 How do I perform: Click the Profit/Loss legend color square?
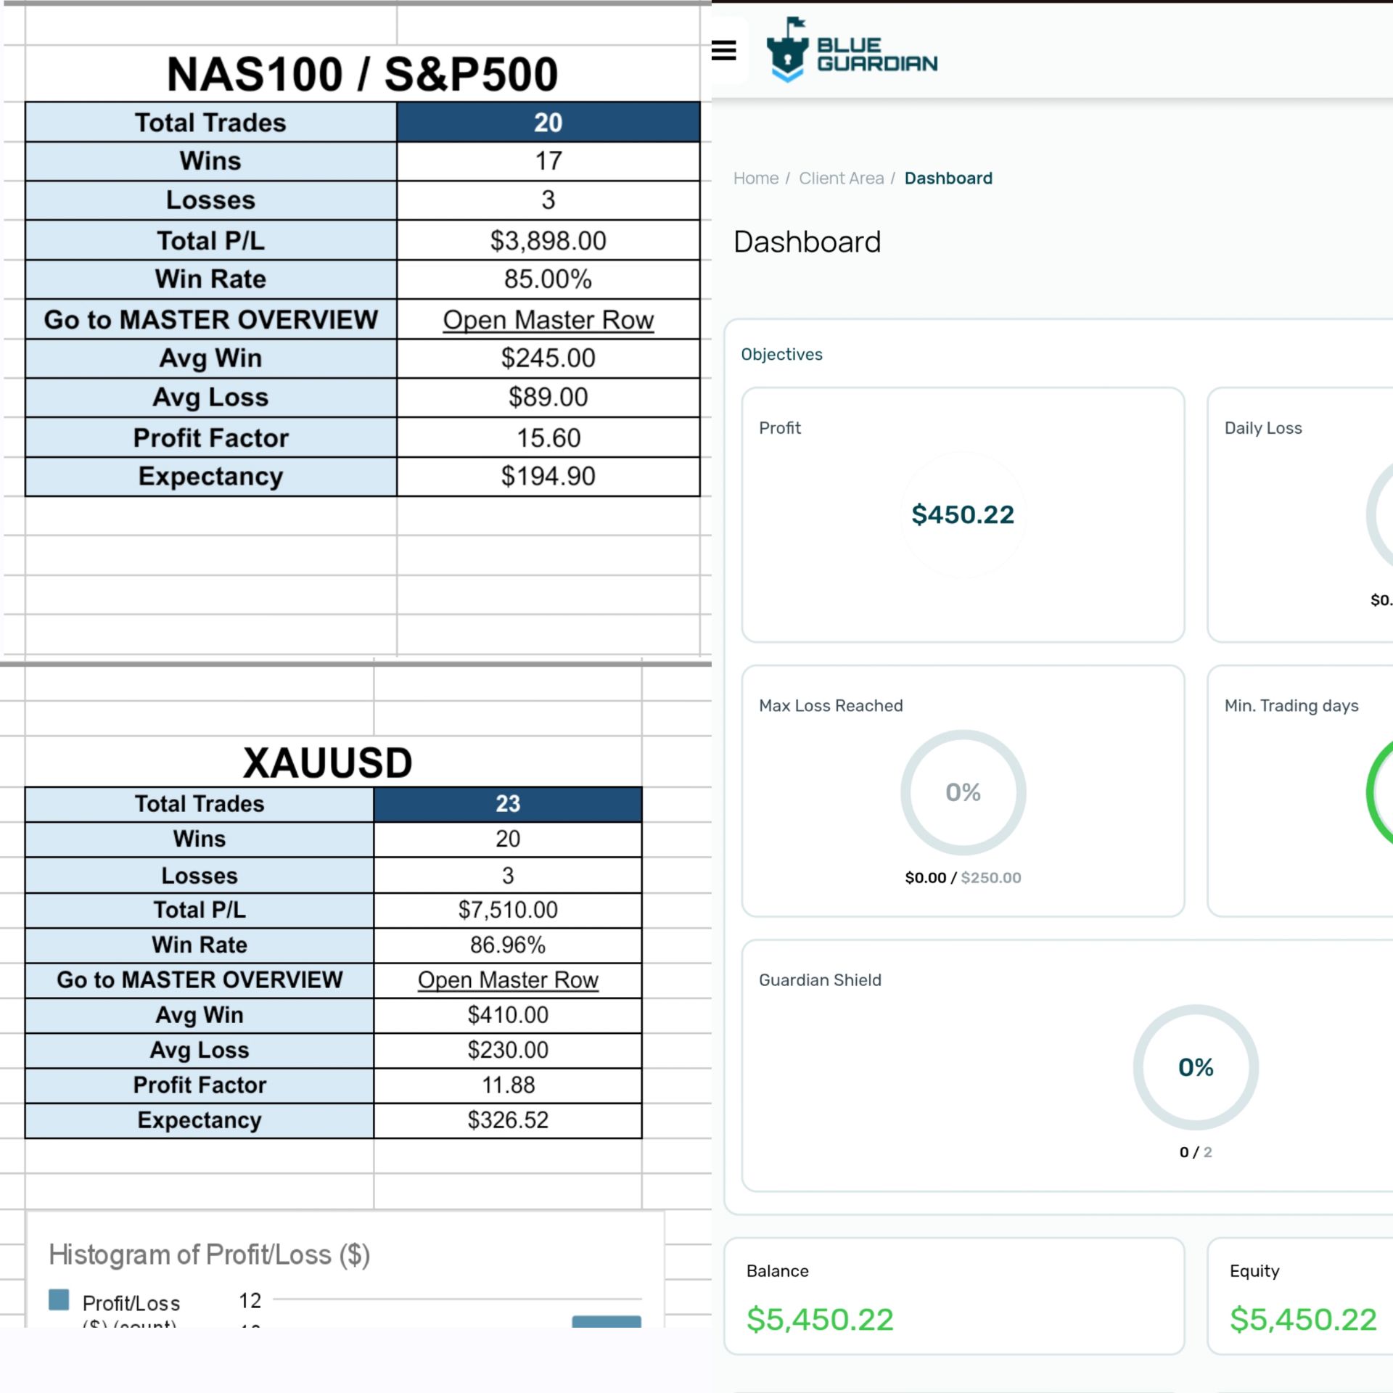click(59, 1299)
